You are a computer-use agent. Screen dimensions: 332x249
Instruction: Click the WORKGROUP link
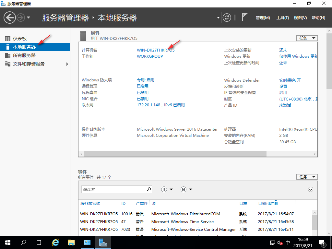(150, 56)
